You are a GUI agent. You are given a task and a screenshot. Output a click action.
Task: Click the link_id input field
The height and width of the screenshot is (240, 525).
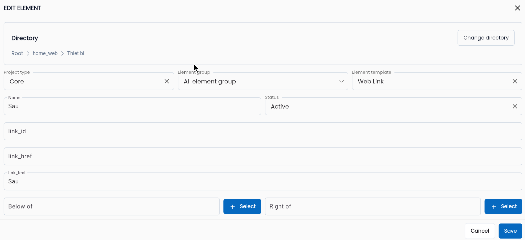coord(263,131)
